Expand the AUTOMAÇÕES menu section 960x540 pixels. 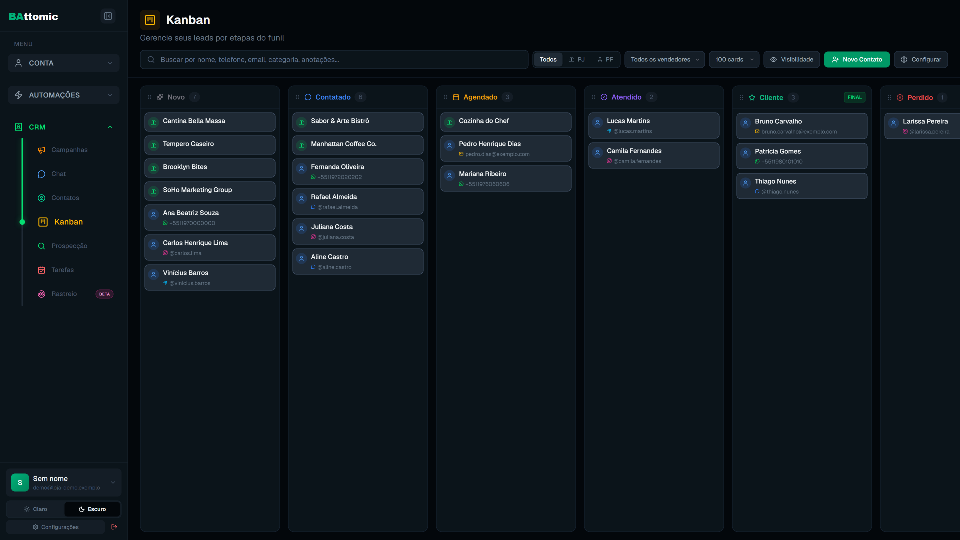pos(64,95)
